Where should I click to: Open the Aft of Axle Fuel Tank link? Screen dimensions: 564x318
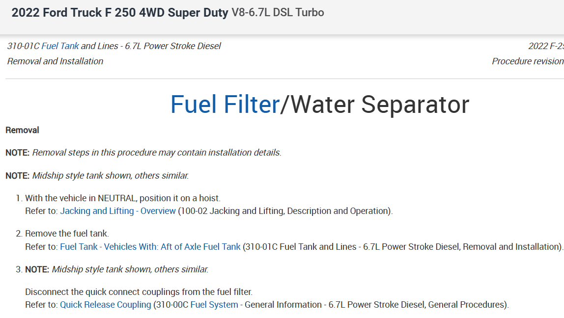point(150,247)
